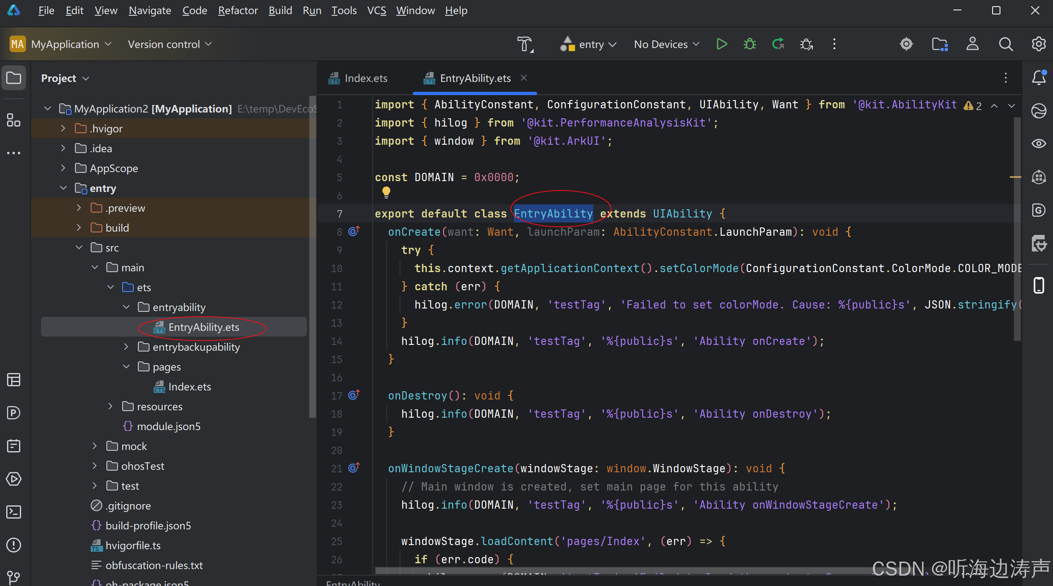The image size is (1053, 586).
Task: Toggle the Project tool window folder button
Action: click(x=14, y=78)
